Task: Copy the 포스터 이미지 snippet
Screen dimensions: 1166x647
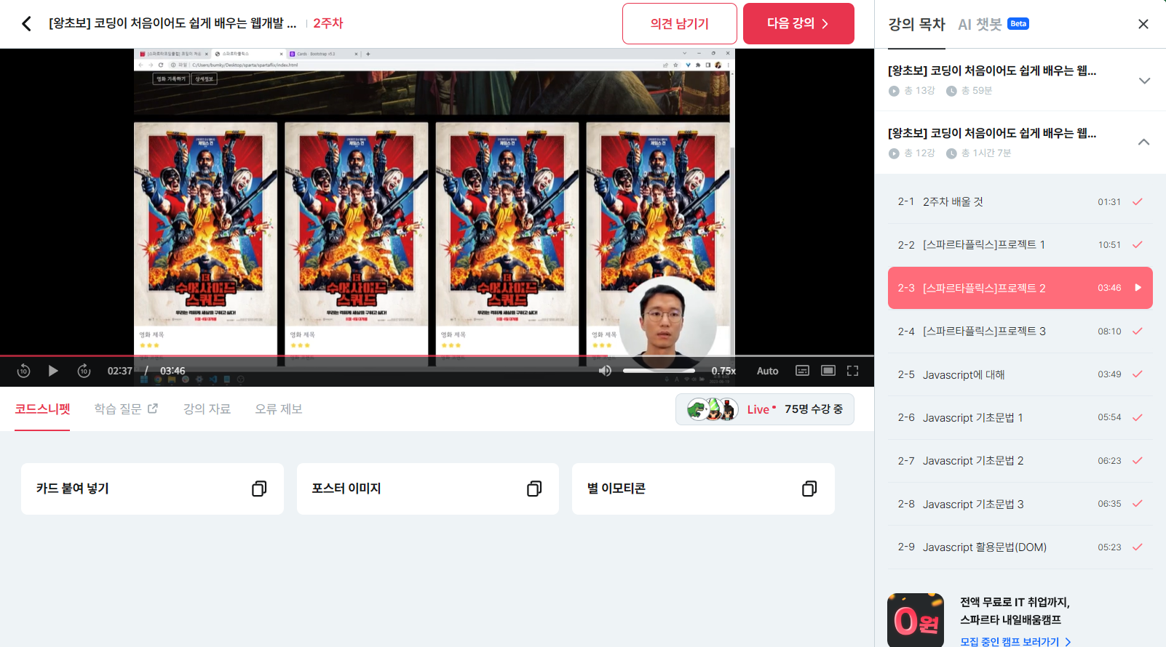Action: click(x=534, y=489)
